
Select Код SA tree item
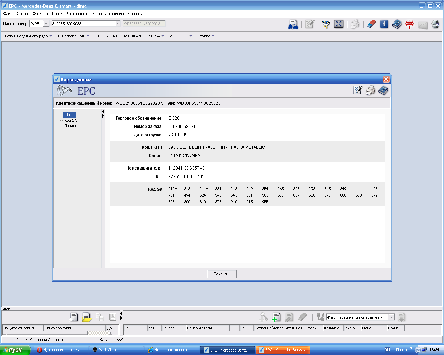point(70,120)
